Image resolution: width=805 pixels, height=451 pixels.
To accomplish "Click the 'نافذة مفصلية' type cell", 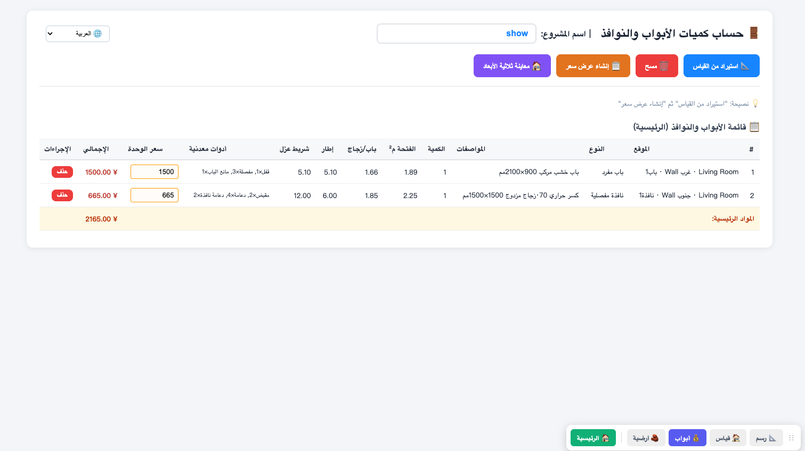I will [x=607, y=195].
